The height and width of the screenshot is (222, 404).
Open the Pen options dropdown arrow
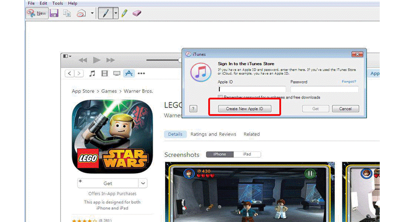116,13
